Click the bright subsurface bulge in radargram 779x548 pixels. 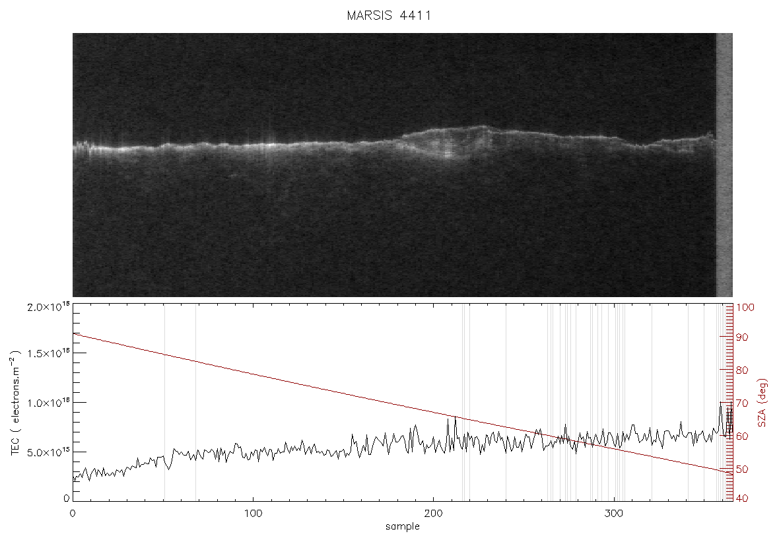coord(448,143)
